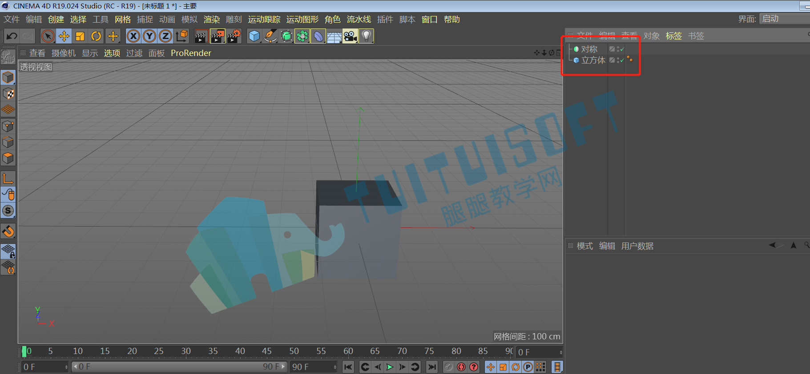Open the 创建 menu
This screenshot has height=374, width=810.
56,20
